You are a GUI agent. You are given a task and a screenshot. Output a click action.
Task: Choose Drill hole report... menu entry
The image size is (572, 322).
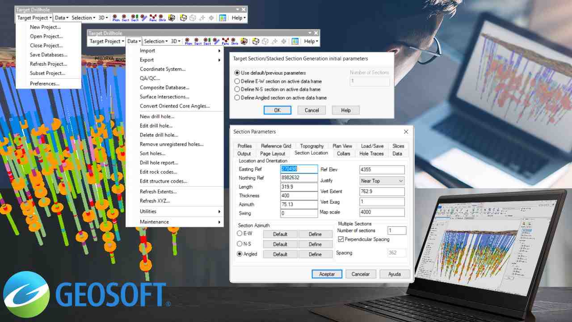coord(159,163)
